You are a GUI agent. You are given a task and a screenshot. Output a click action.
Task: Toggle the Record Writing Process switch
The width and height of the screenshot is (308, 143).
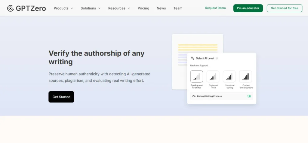tap(249, 96)
